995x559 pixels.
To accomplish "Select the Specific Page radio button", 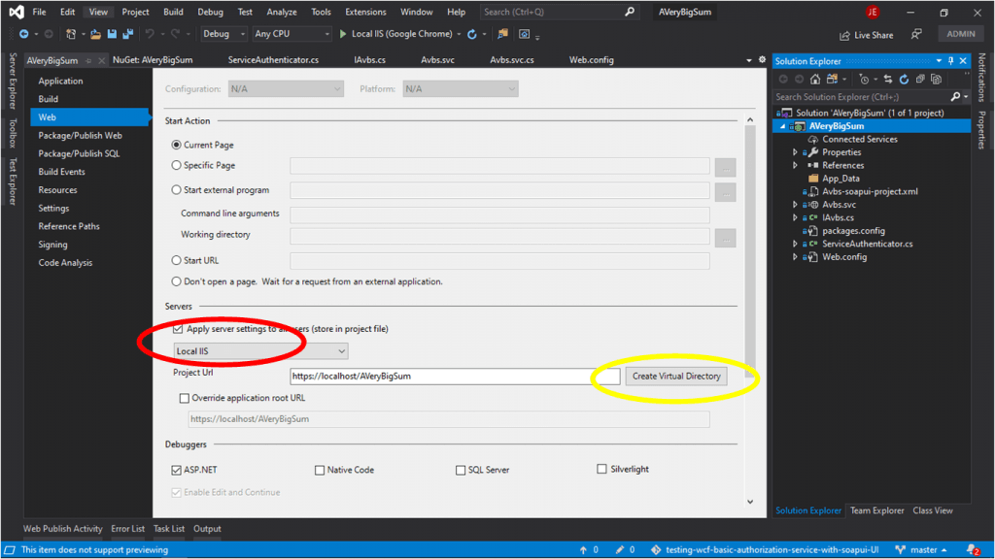I will coord(177,165).
